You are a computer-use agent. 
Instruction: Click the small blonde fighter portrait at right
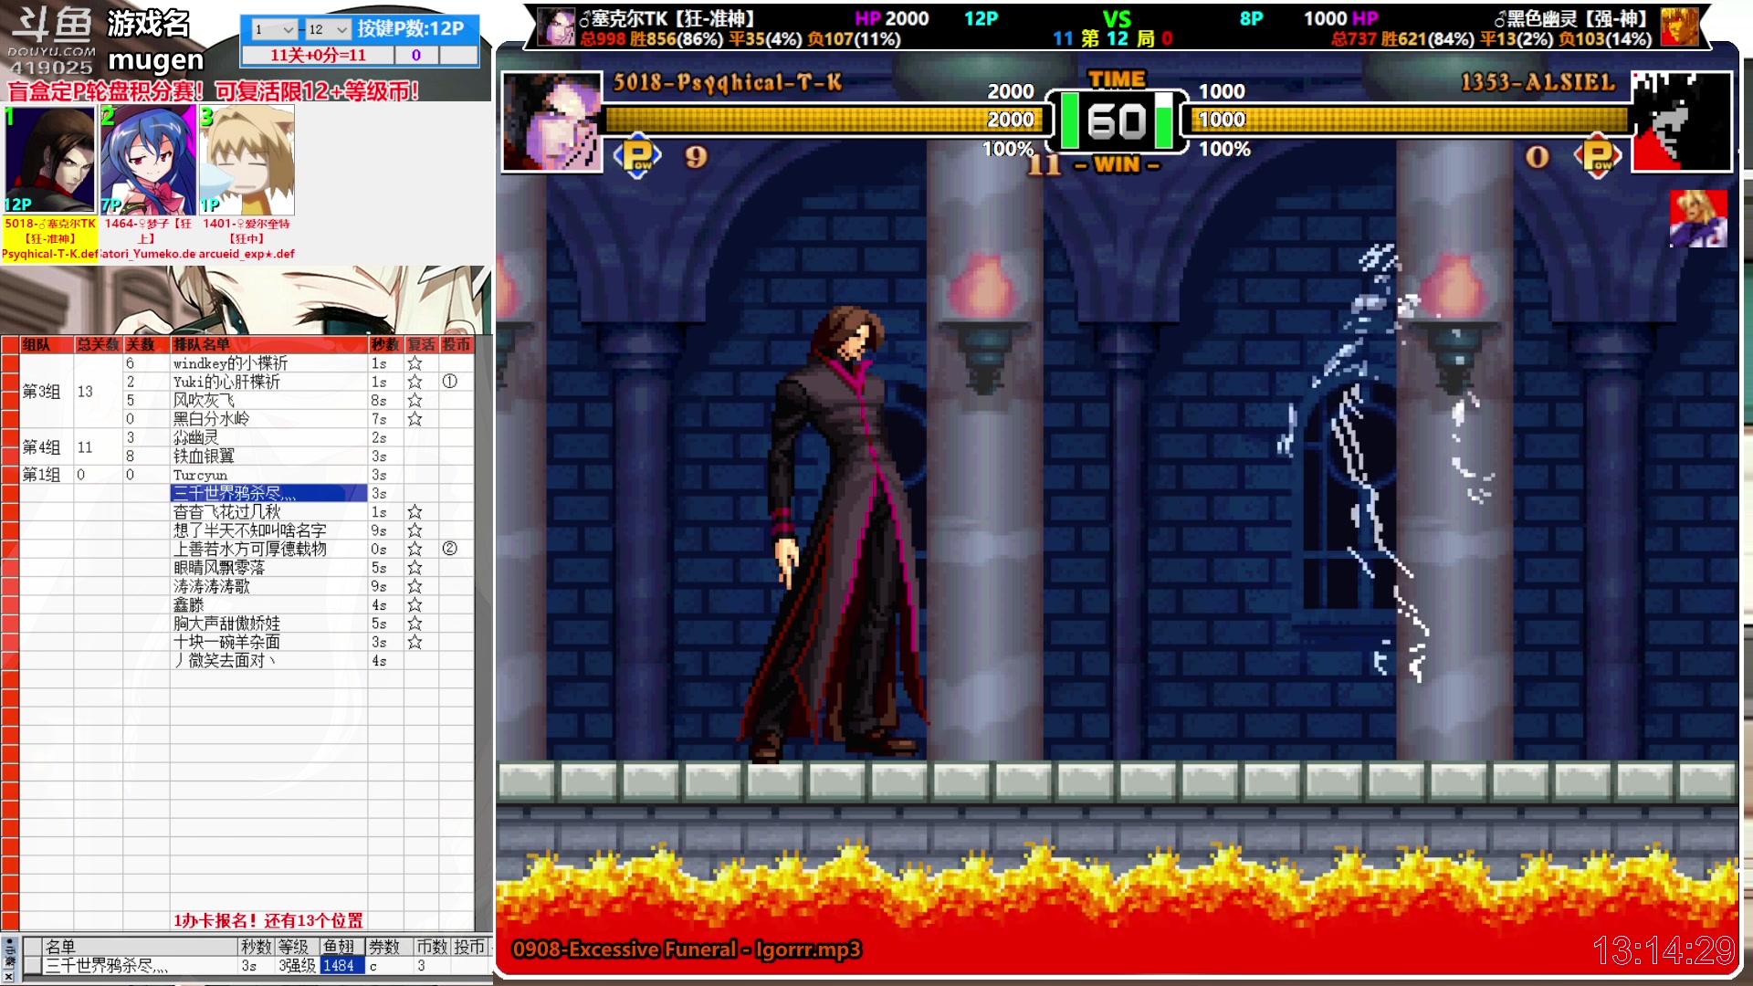(1698, 218)
